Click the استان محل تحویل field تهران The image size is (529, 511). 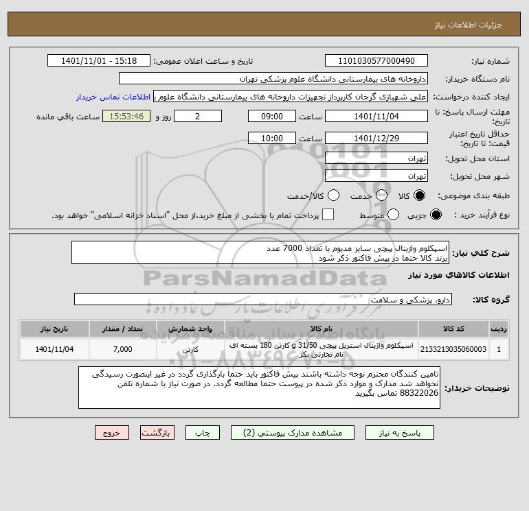click(376, 158)
